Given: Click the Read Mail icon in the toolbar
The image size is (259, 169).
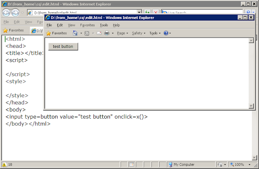Looking at the screenshot, I should pyautogui.click(x=99, y=33).
